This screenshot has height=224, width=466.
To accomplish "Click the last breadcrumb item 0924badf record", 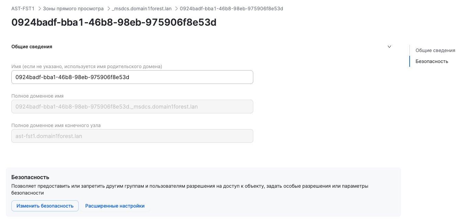I will pos(231,9).
